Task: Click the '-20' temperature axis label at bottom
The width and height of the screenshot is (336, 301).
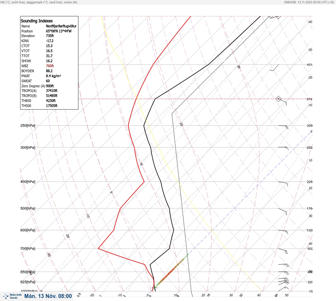Action: point(92,295)
